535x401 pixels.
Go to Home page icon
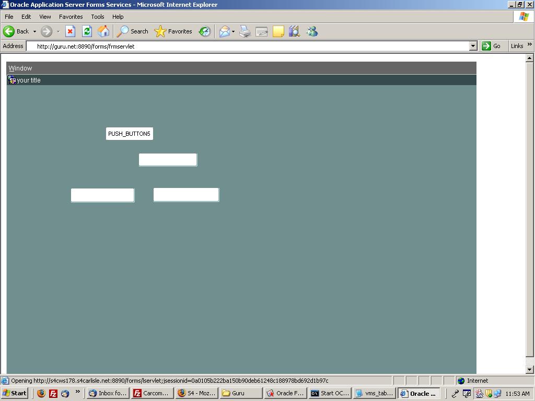pyautogui.click(x=103, y=31)
